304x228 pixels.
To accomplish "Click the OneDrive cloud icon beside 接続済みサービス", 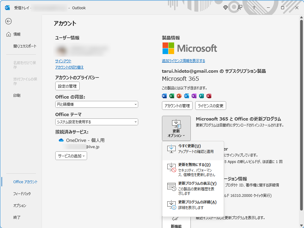I will click(x=61, y=140).
